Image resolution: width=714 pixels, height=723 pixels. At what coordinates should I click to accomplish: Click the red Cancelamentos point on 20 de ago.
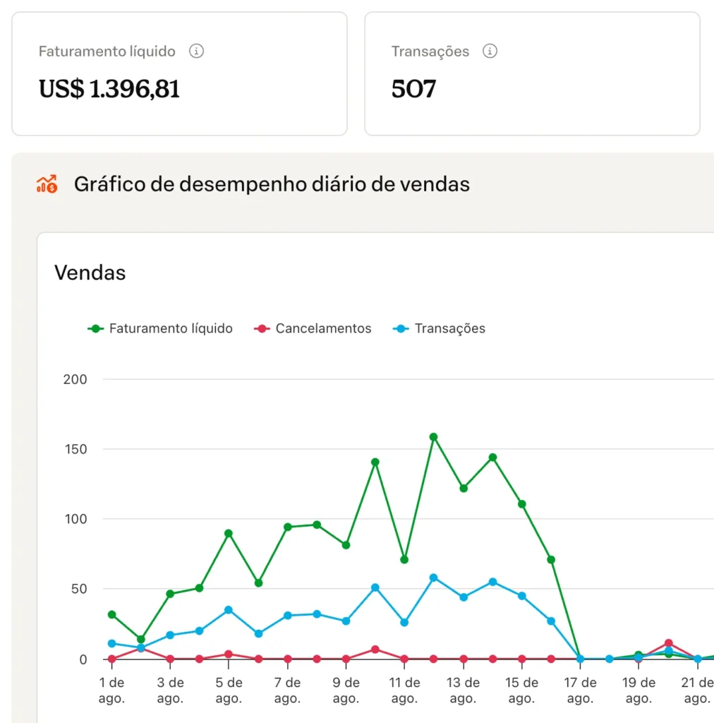pyautogui.click(x=669, y=643)
